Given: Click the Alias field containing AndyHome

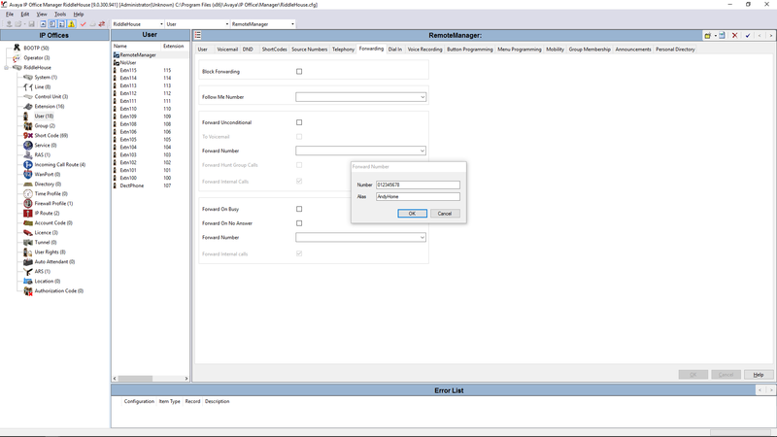Looking at the screenshot, I should pyautogui.click(x=418, y=197).
